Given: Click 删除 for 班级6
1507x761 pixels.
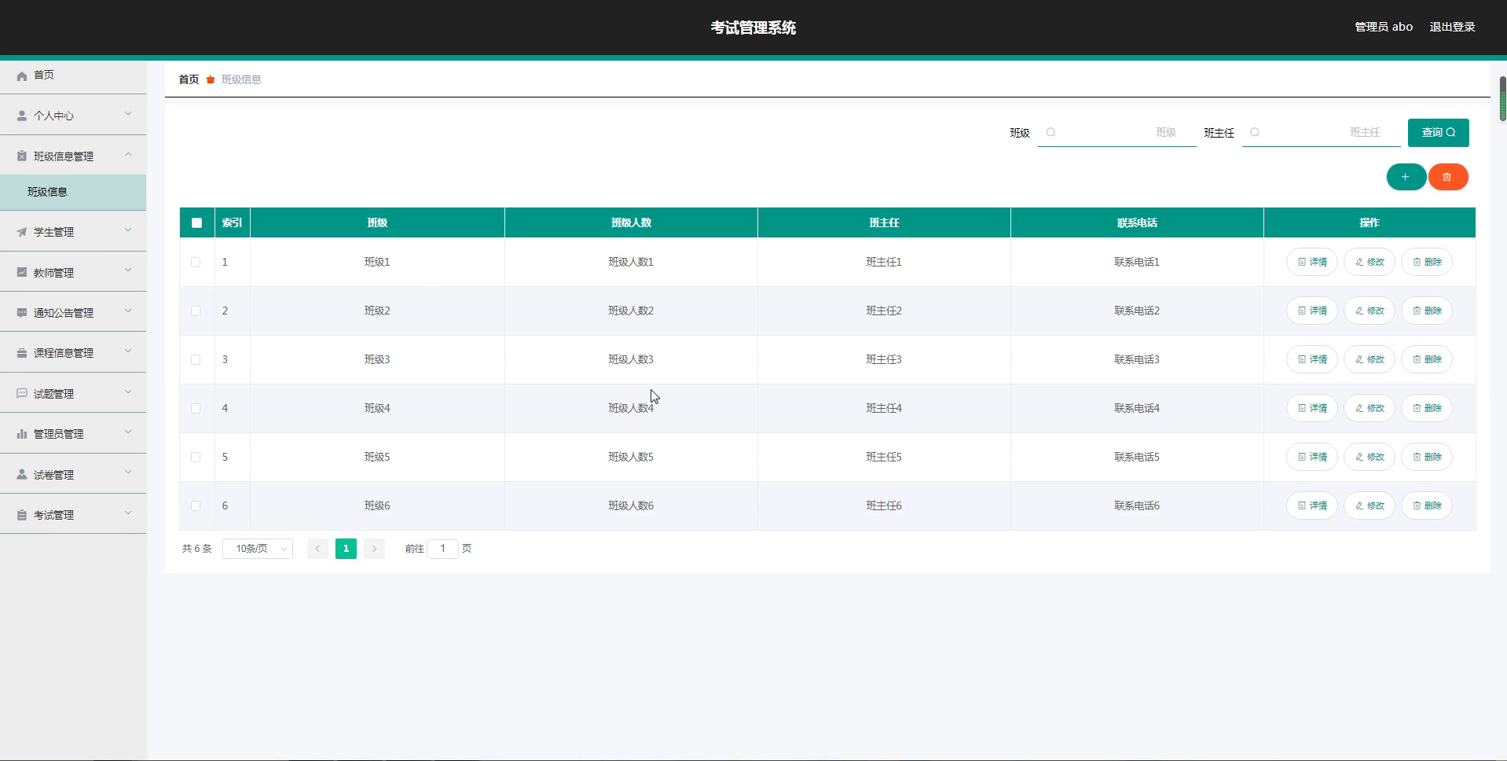Looking at the screenshot, I should (1427, 505).
